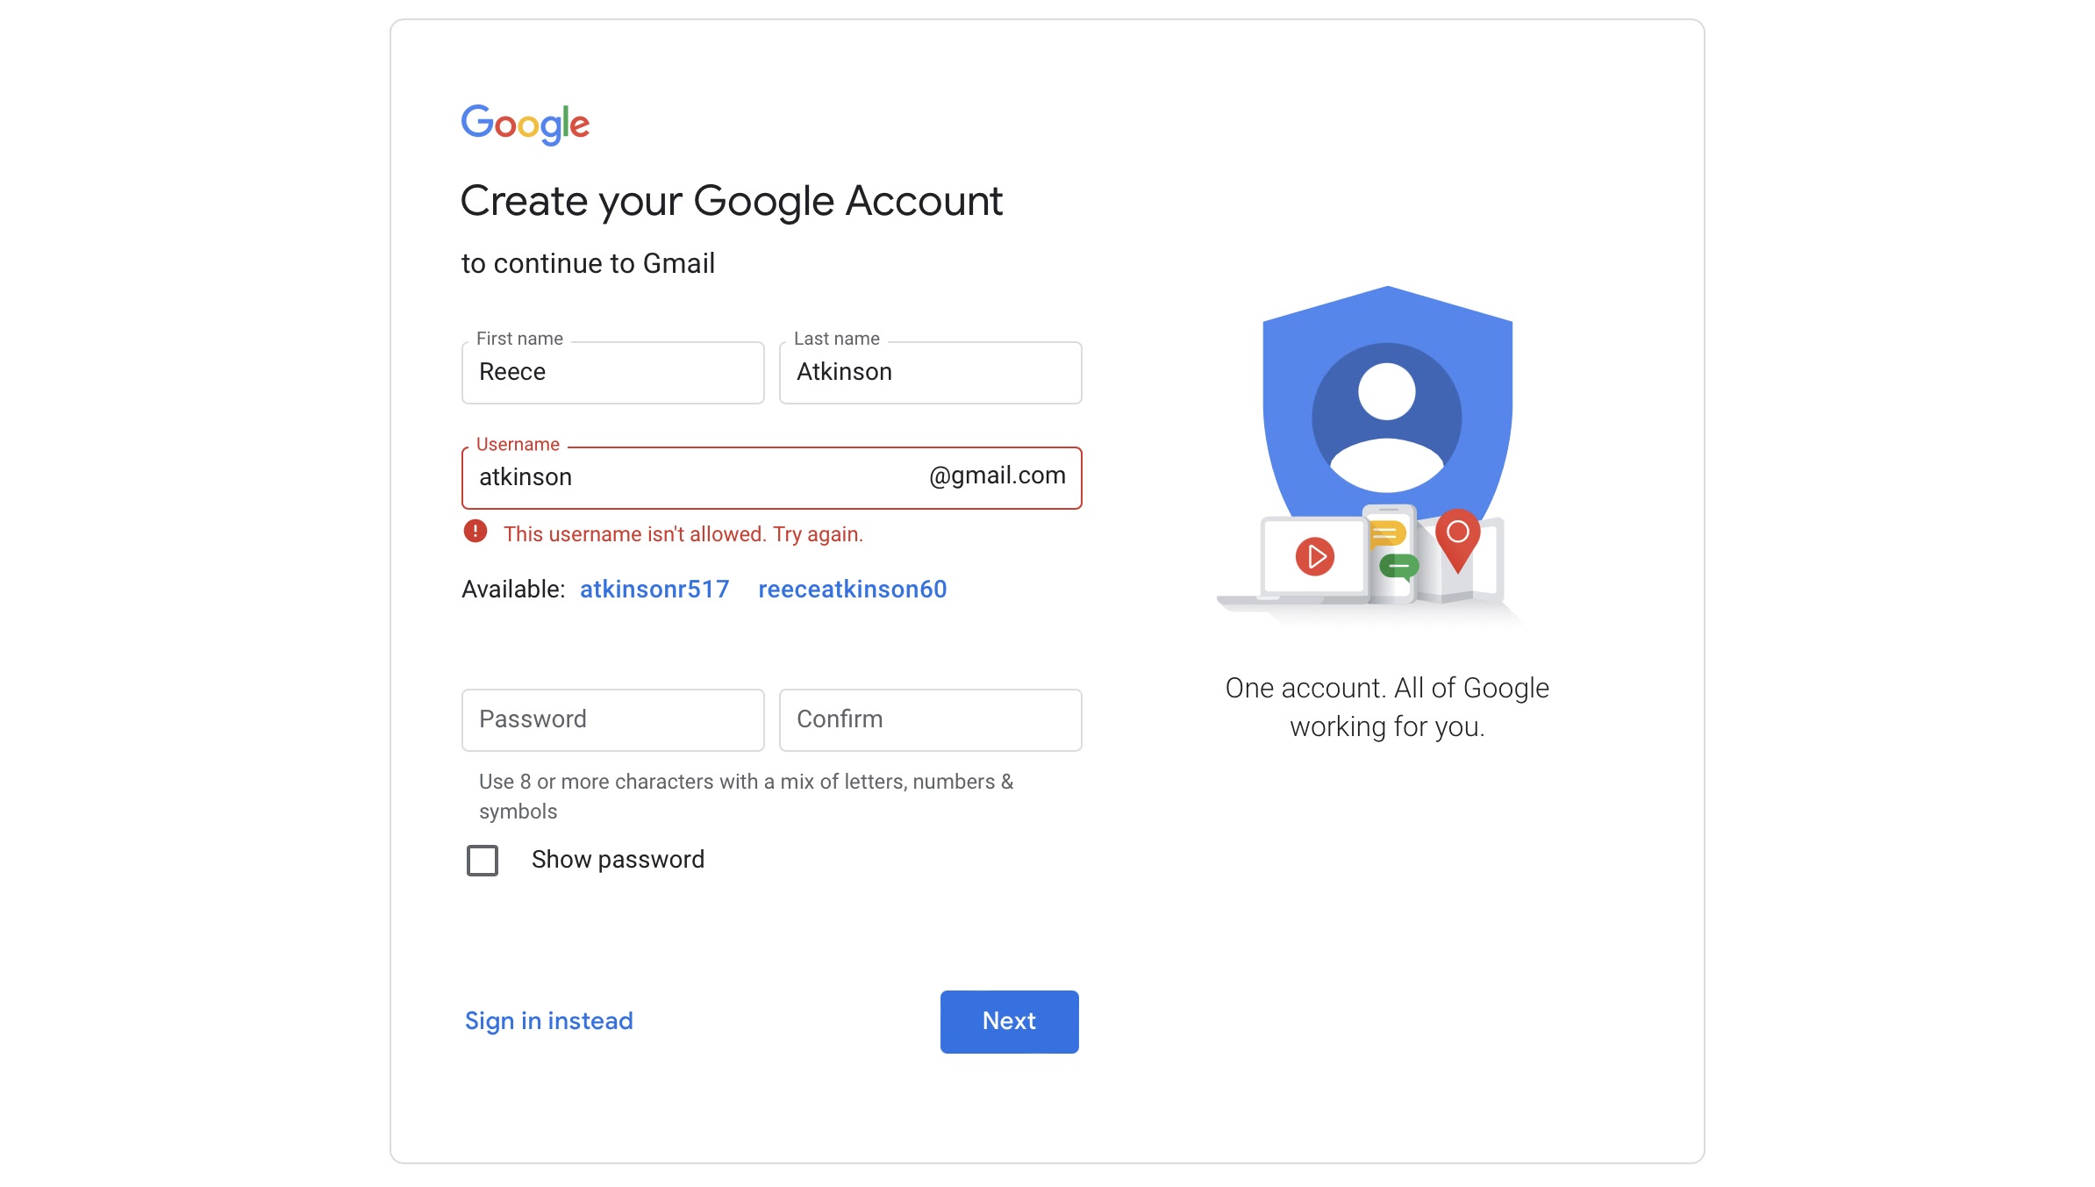Click the Play button icon on device
This screenshot has width=2095, height=1187.
1313,554
